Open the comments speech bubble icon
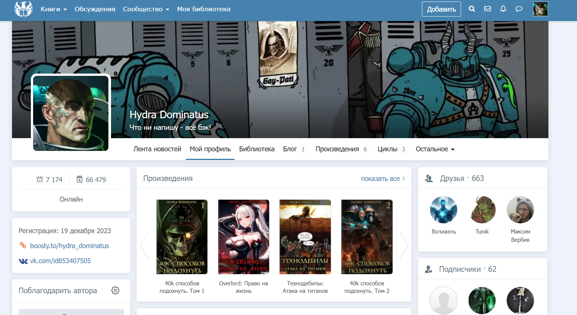This screenshot has width=577, height=315. pyautogui.click(x=519, y=9)
